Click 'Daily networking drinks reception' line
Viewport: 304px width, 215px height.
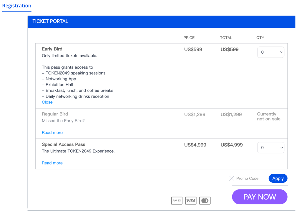pos(75,96)
